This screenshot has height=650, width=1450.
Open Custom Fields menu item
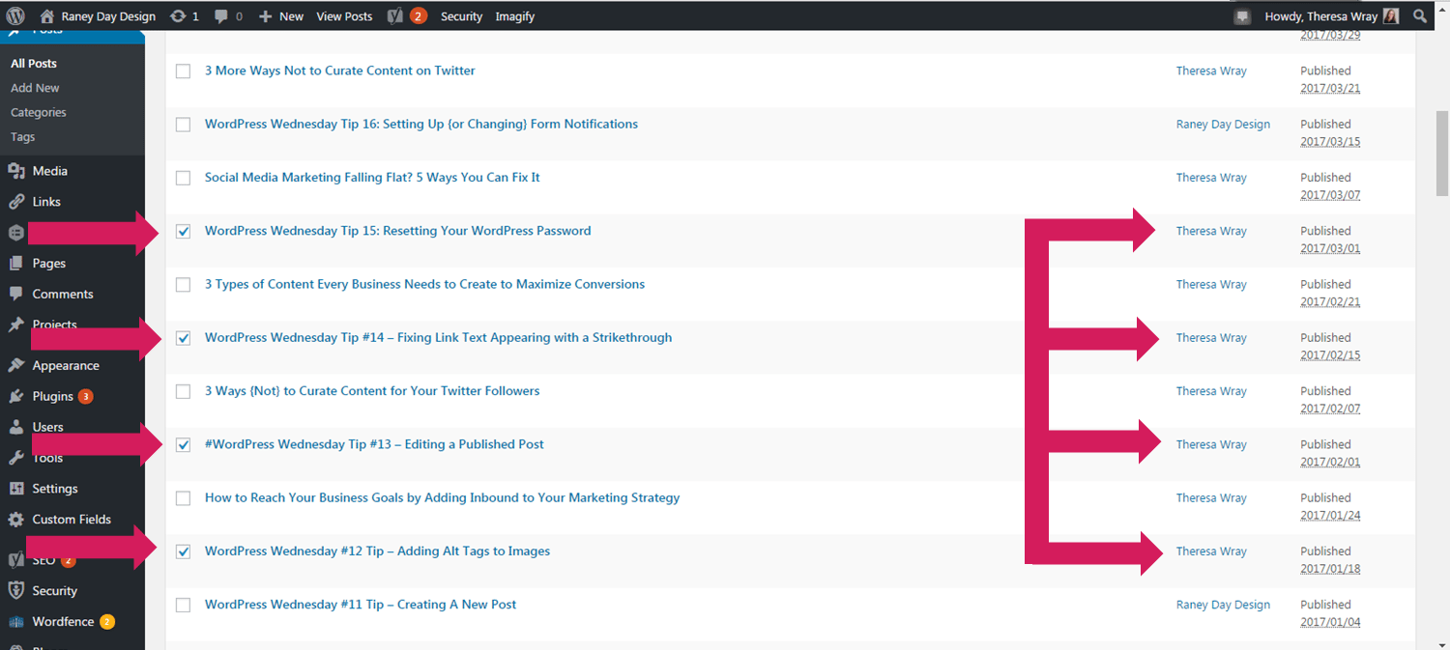pos(72,520)
